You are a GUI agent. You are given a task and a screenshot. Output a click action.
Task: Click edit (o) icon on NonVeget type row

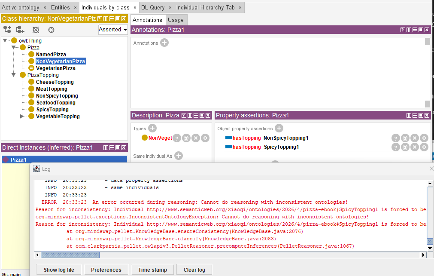205,138
